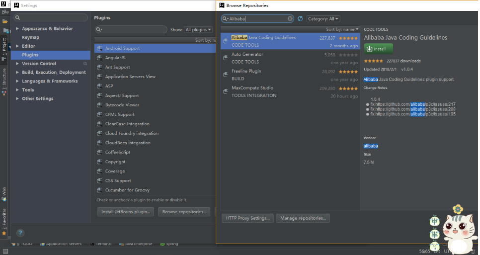The width and height of the screenshot is (480, 255).
Task: Open the alibaba vendor link
Action: [371, 146]
